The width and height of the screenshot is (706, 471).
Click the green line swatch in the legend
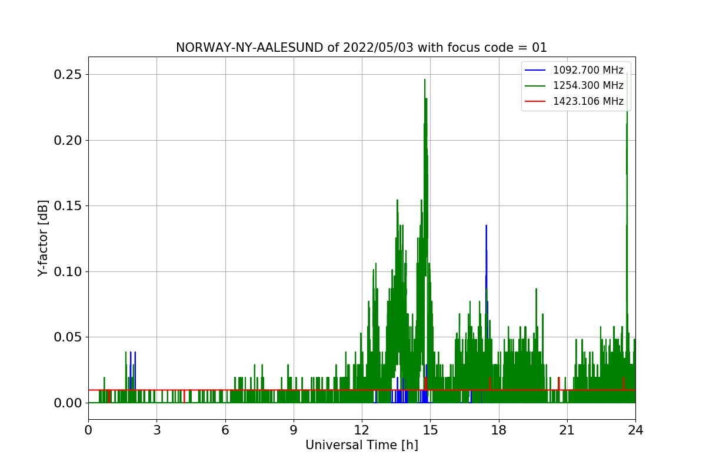click(535, 86)
